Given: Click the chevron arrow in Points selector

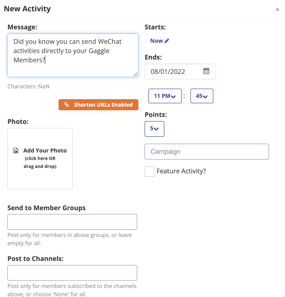Looking at the screenshot, I should tap(156, 129).
